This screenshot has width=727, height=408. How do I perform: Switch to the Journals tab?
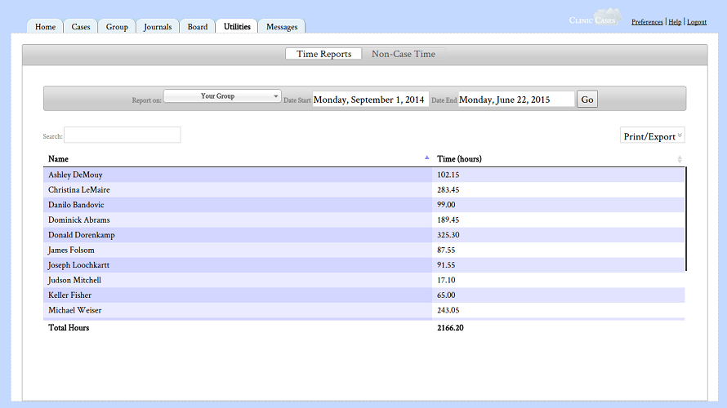158,27
